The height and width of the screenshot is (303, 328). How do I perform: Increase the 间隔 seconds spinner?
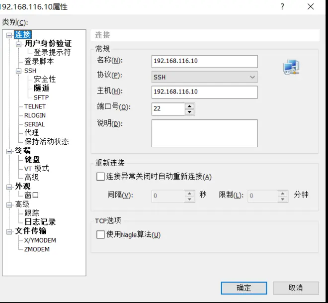tap(189, 194)
